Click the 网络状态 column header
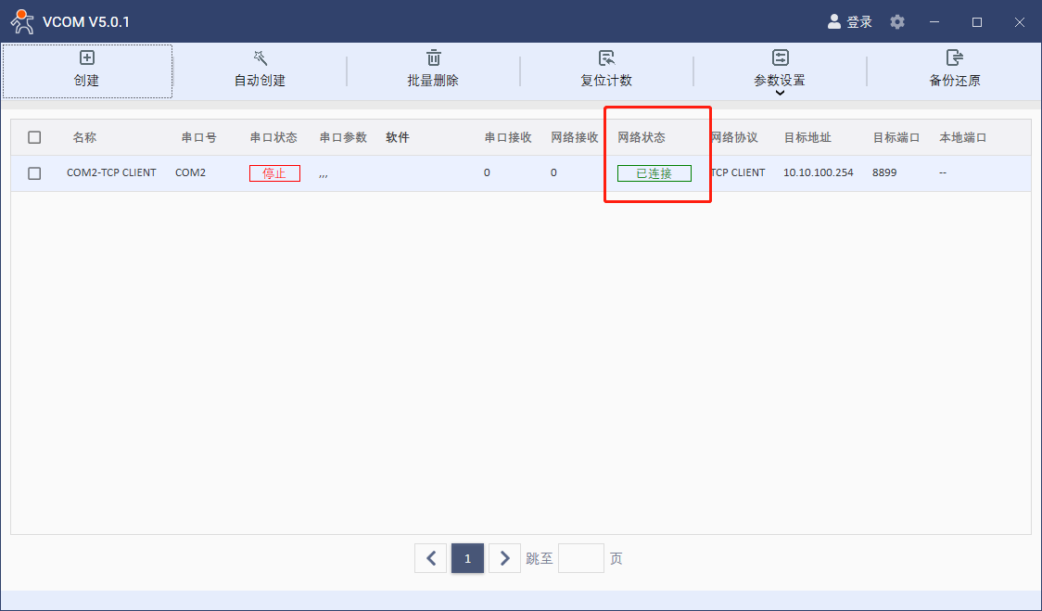 coord(642,137)
